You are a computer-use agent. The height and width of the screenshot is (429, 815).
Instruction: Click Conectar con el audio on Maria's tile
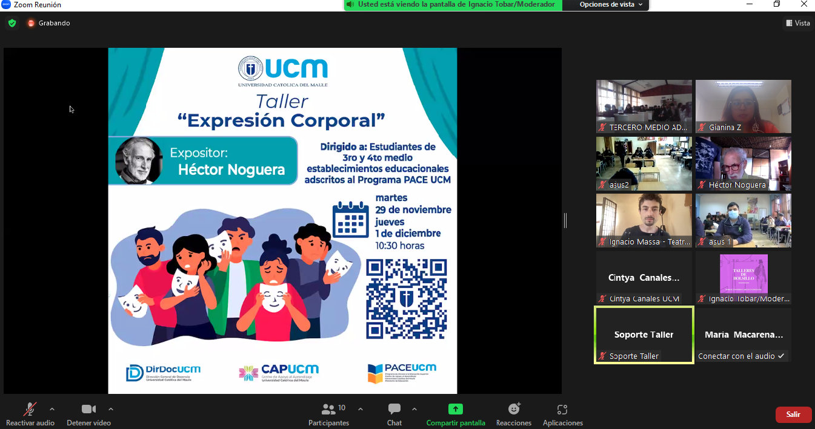[740, 356]
